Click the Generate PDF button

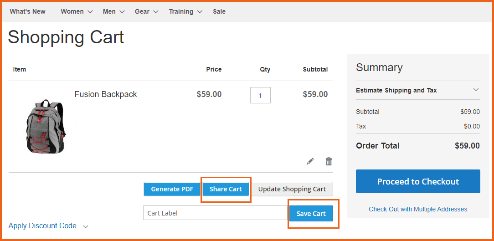point(172,189)
